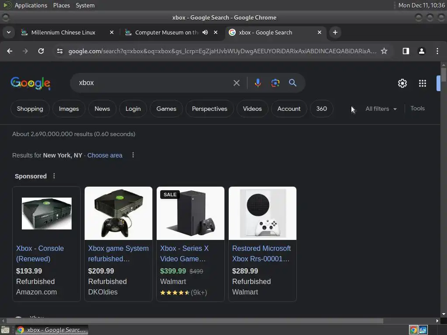The height and width of the screenshot is (335, 447).
Task: Open the Sponsored info three-dot menu
Action: (x=54, y=176)
